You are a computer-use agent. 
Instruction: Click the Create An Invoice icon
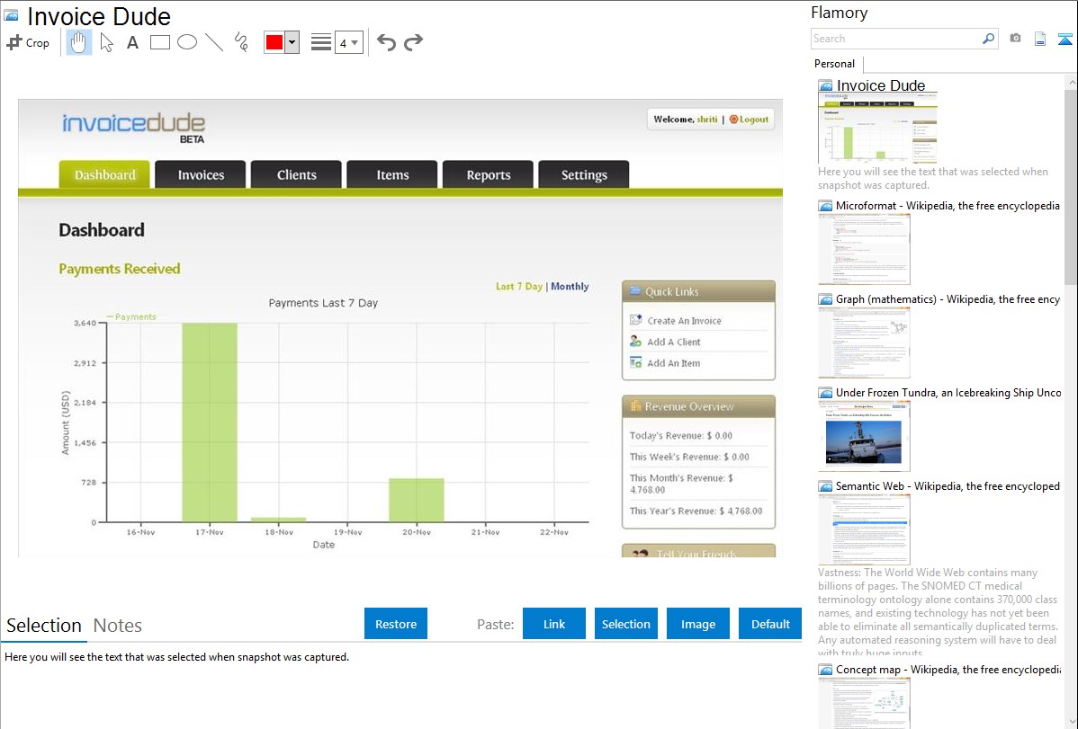tap(636, 320)
